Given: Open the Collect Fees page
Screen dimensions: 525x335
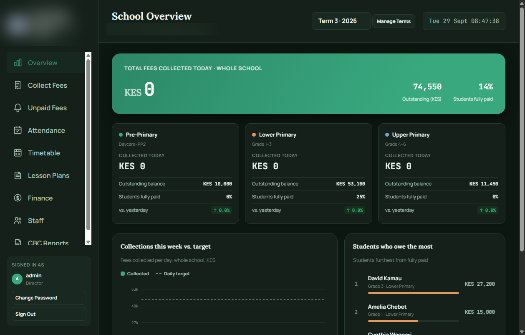Looking at the screenshot, I should pyautogui.click(x=45, y=85).
